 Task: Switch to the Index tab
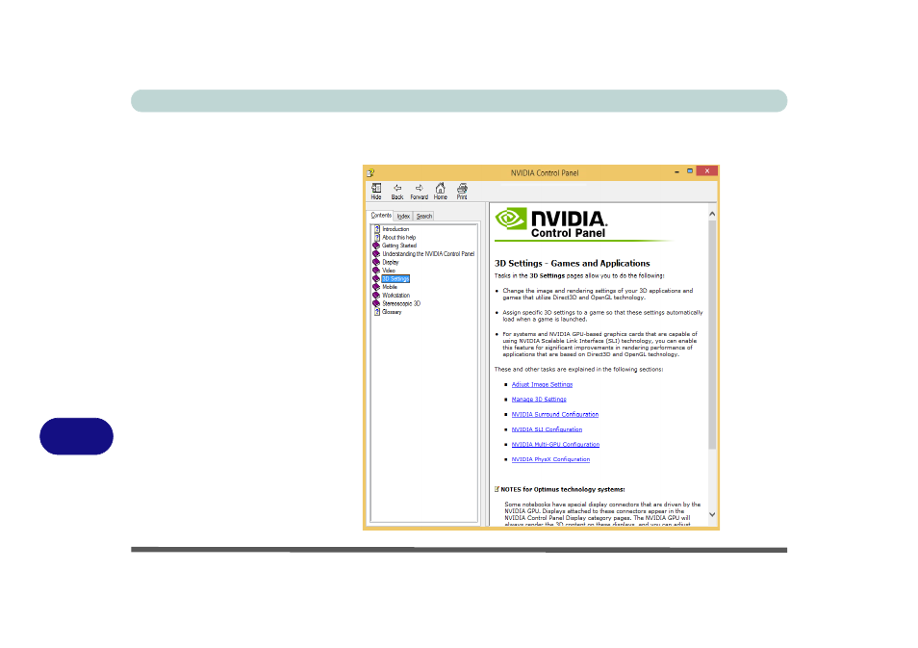(x=403, y=217)
